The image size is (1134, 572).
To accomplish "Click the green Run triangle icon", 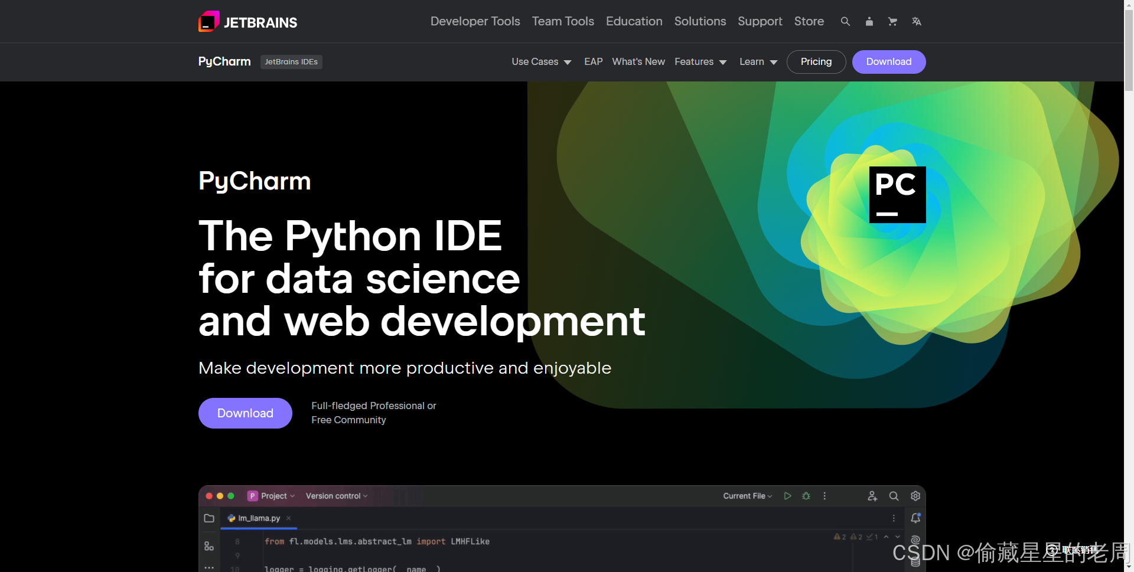I will coord(787,496).
